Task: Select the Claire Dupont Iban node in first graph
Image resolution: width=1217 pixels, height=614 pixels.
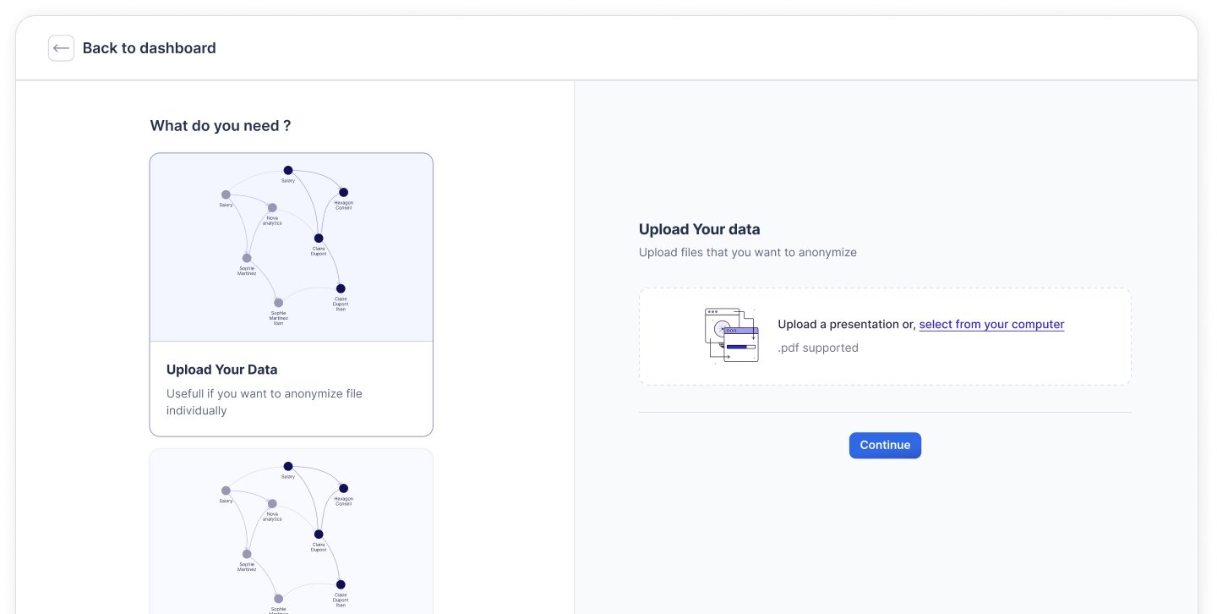Action: [341, 288]
